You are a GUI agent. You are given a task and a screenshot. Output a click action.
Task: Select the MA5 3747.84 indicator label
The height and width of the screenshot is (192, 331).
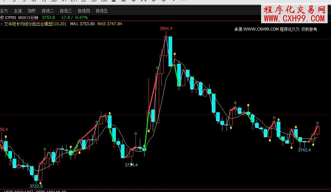click(x=110, y=24)
